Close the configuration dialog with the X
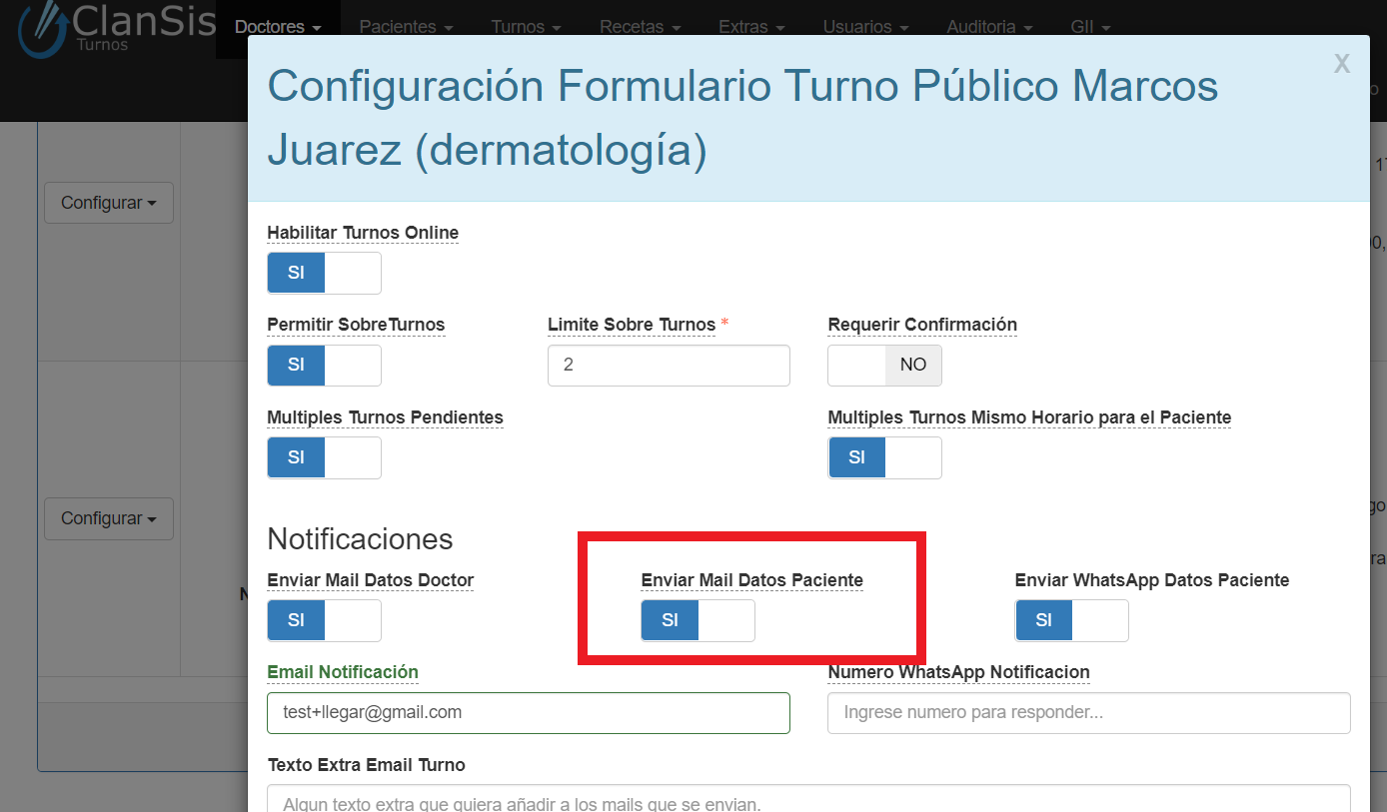This screenshot has height=812, width=1387. (x=1341, y=65)
